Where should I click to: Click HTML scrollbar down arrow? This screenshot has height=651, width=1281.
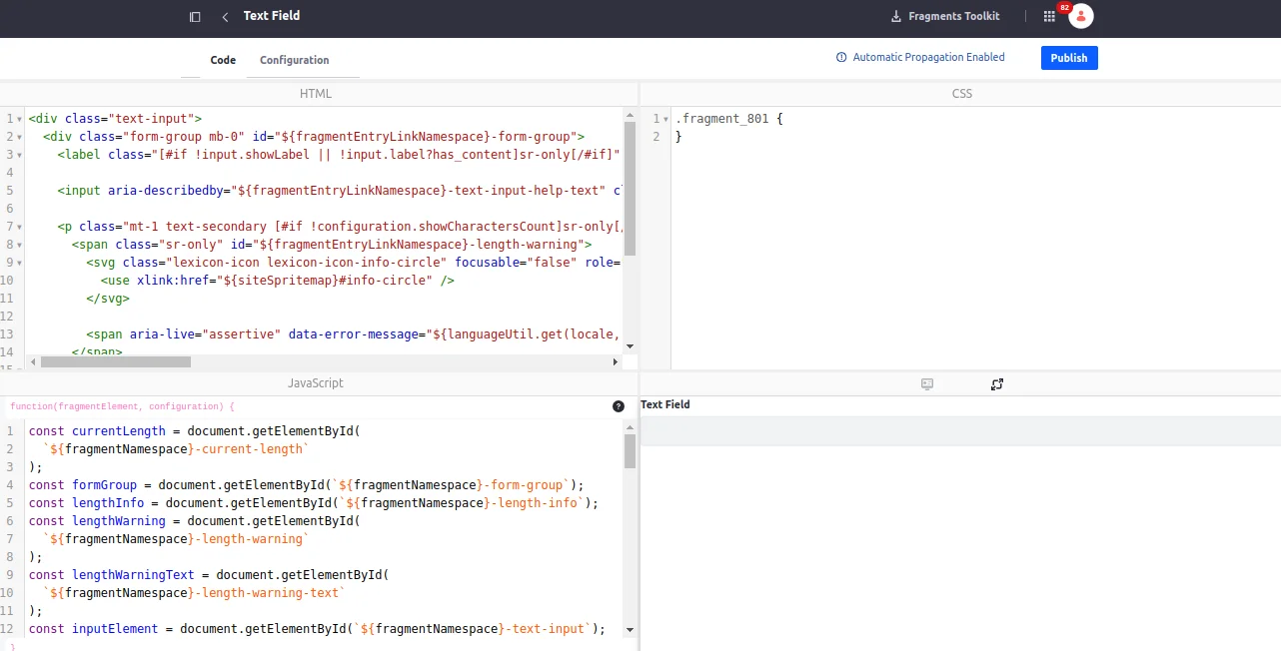pos(630,347)
